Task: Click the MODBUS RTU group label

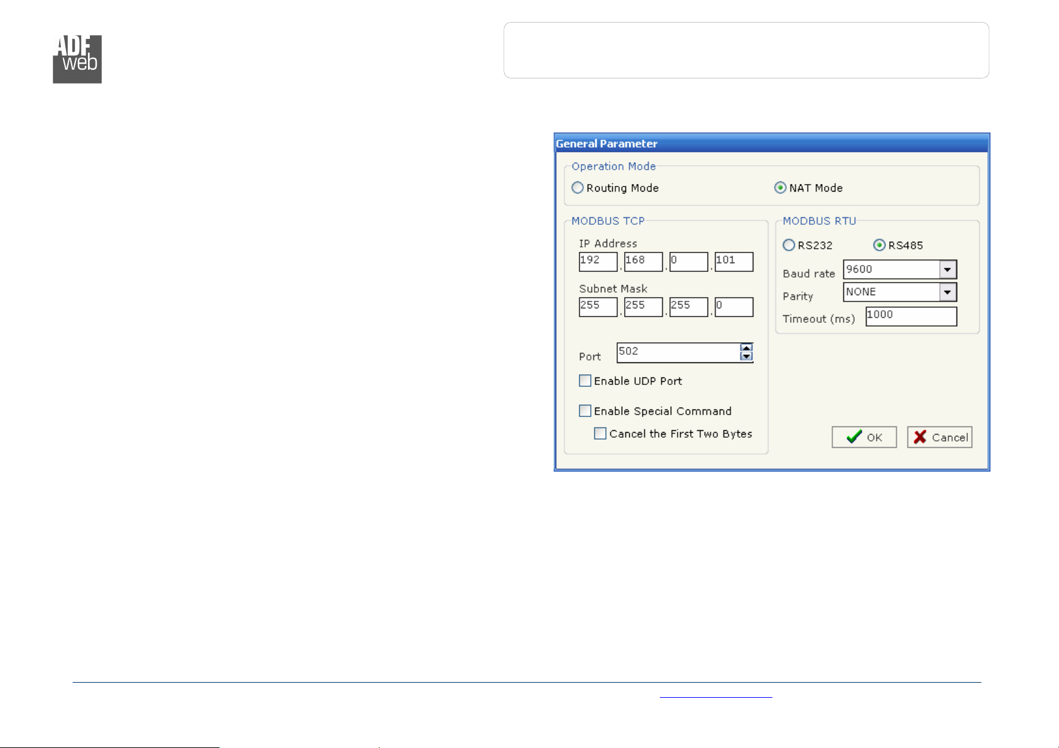Action: (x=820, y=221)
